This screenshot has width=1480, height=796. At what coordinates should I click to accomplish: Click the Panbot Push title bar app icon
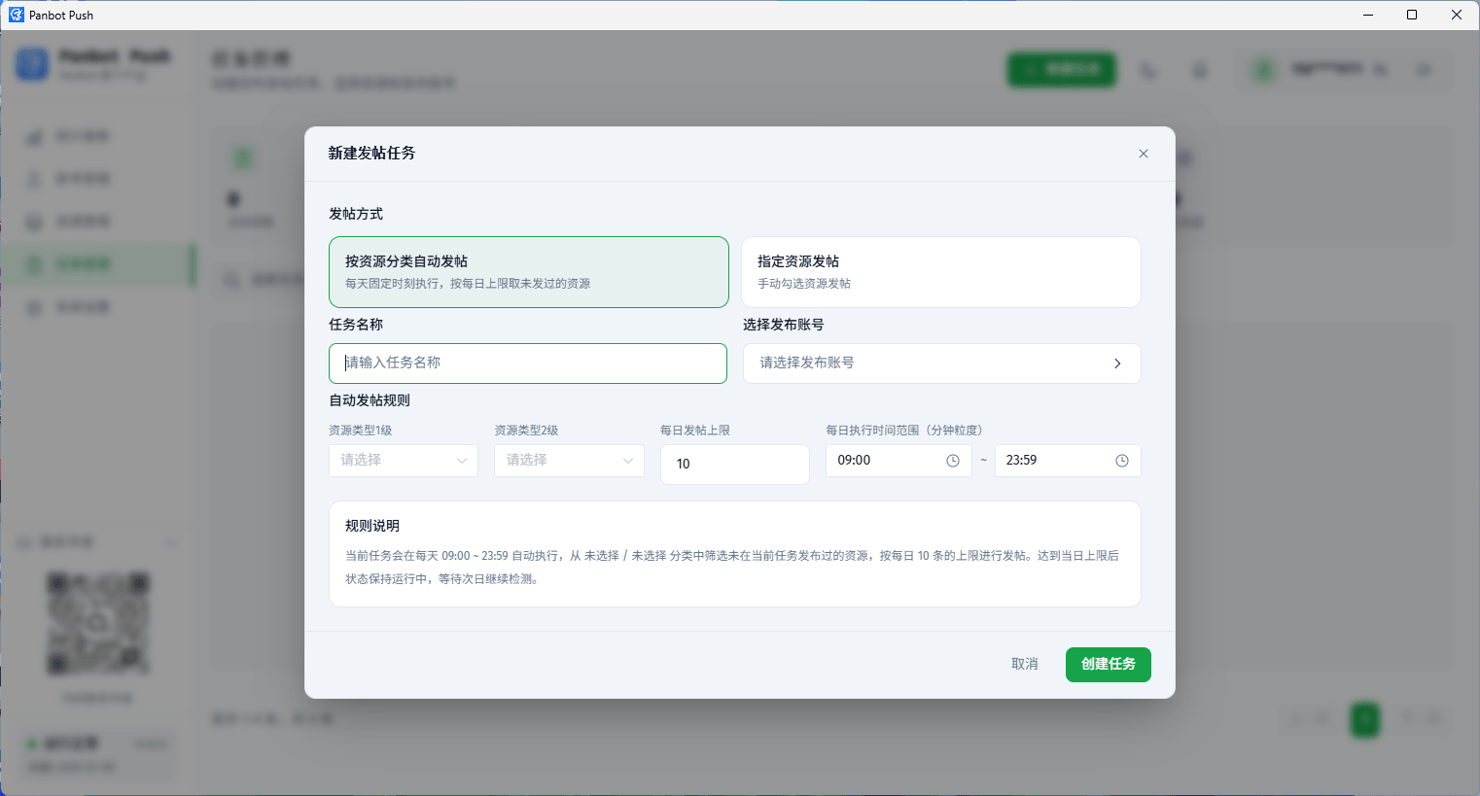[x=17, y=15]
